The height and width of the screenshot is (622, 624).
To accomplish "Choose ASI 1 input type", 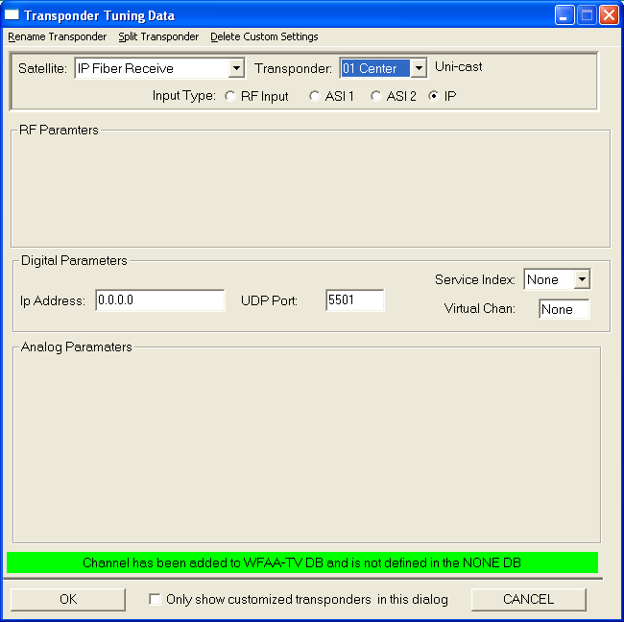I will click(314, 96).
